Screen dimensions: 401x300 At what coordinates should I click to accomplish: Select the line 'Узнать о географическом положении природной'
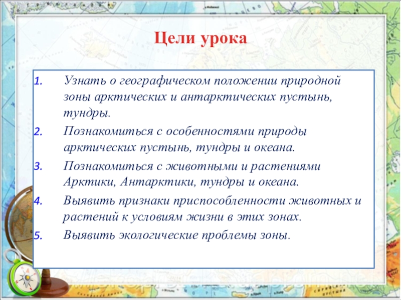pyautogui.click(x=202, y=81)
